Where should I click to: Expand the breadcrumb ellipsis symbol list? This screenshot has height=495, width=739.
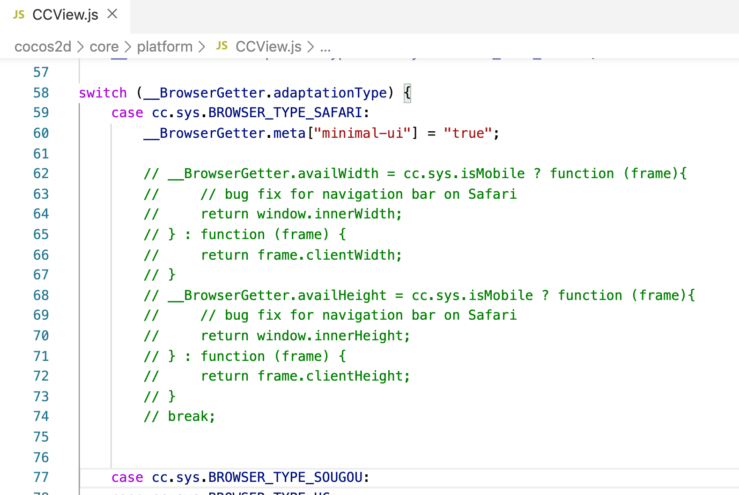pos(325,47)
